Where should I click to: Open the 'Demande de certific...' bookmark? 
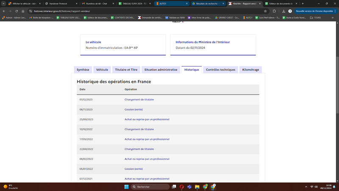pyautogui.click(x=150, y=17)
